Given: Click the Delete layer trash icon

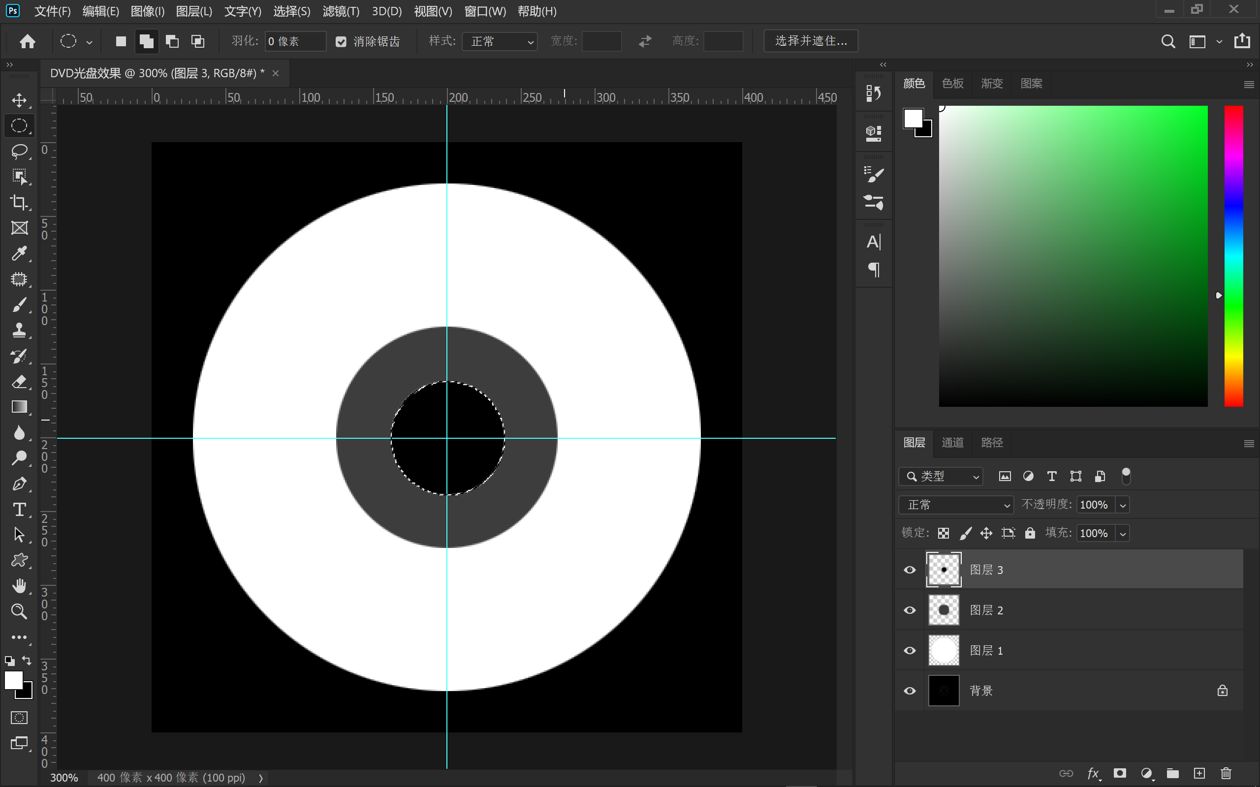Looking at the screenshot, I should [1226, 773].
